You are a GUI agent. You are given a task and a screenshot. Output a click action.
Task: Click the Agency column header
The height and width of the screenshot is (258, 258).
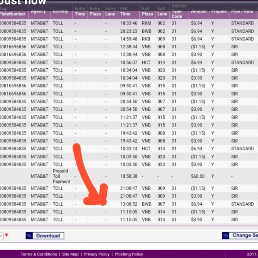38,11
